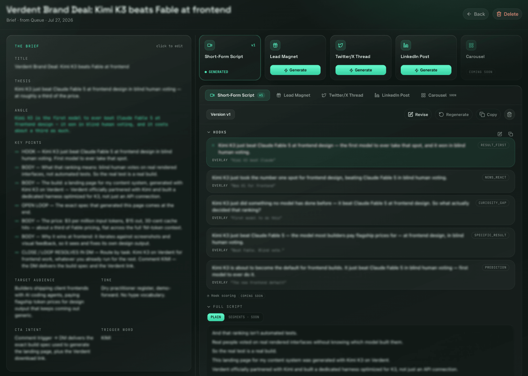Switch to the Lead Magnet tab
Screen dimensions: 528x376
293,95
